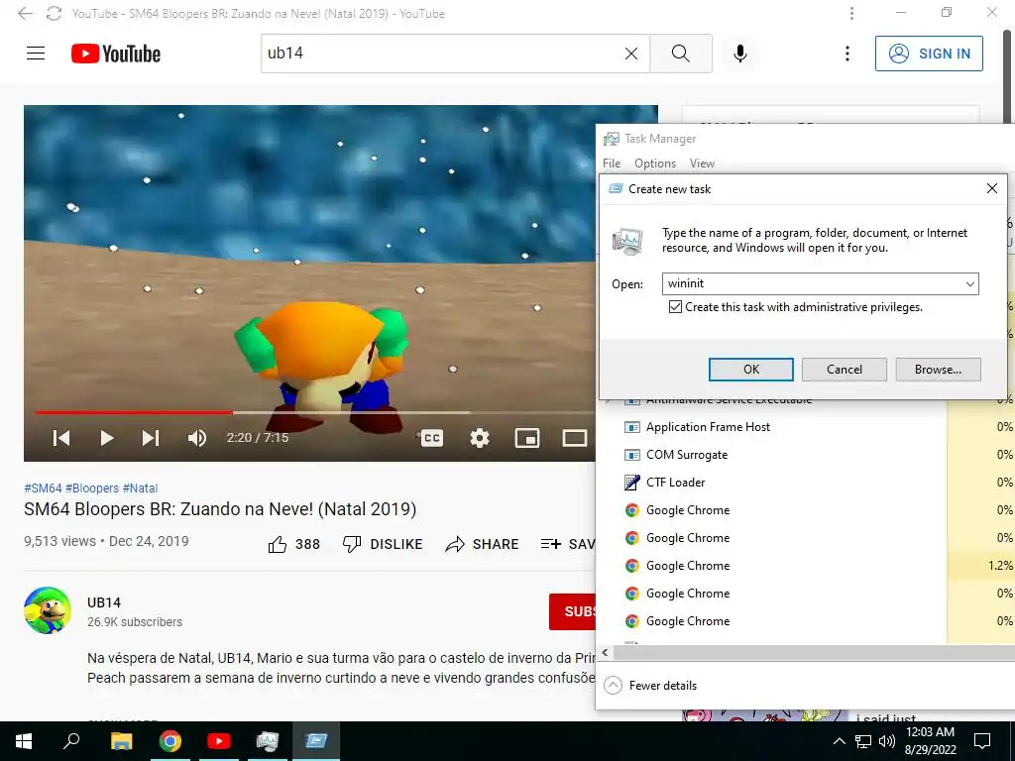The width and height of the screenshot is (1015, 761).
Task: Open the #Bloopers hashtag link
Action: point(92,488)
